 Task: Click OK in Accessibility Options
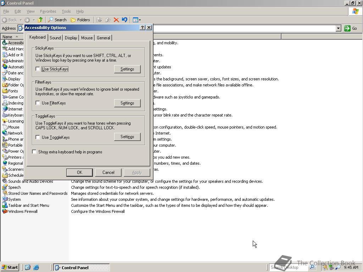[x=79, y=172]
